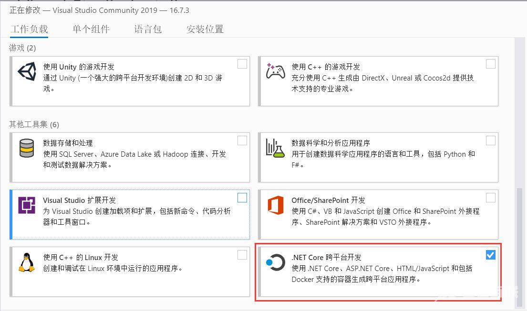Switch to the 安装位置 tab

click(x=205, y=29)
